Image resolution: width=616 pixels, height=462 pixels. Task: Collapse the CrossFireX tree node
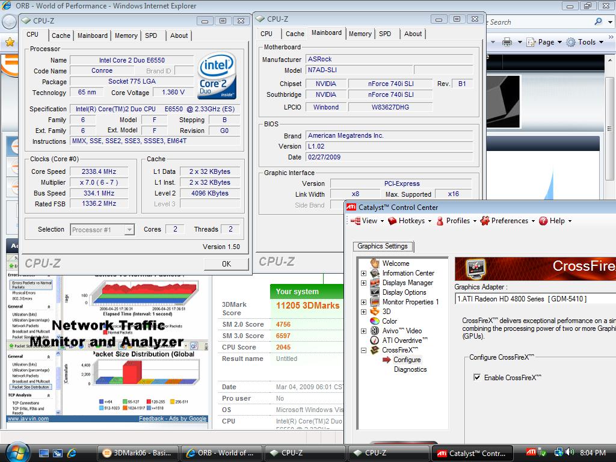point(364,350)
